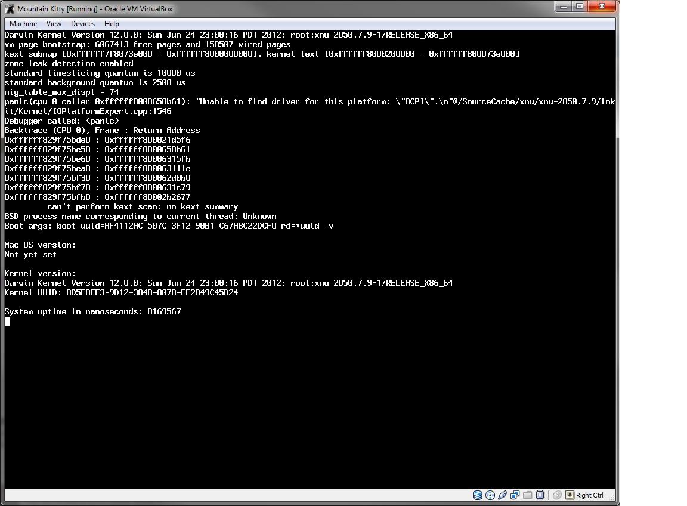
Task: Click the 'standard background quantum is 2500 us' line
Action: coord(95,83)
